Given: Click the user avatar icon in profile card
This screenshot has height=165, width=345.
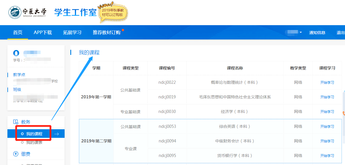Looking at the screenshot, I should [x=16, y=53].
